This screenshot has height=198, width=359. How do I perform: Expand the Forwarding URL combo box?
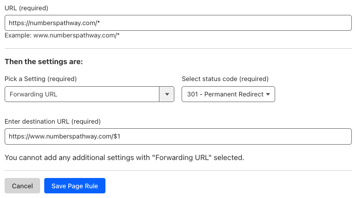(x=89, y=94)
